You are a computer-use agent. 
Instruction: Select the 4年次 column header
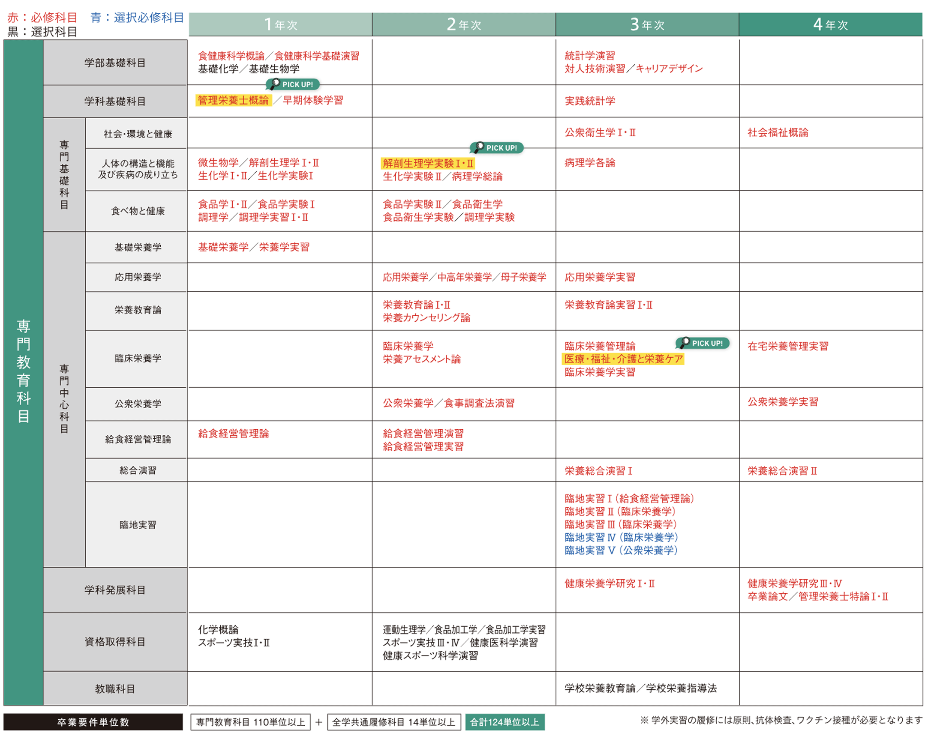pyautogui.click(x=830, y=24)
